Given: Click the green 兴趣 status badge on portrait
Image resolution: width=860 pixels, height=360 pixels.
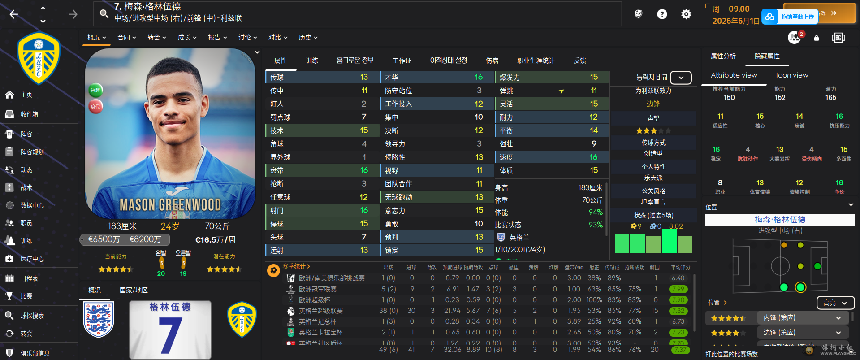Looking at the screenshot, I should (x=95, y=90).
